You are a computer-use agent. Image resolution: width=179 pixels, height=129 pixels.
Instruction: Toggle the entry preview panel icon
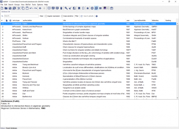pyautogui.click(x=96, y=8)
